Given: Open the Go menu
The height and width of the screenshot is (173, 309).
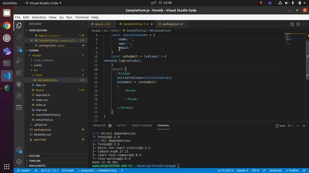Looking at the screenshot, I should click(x=61, y=17).
